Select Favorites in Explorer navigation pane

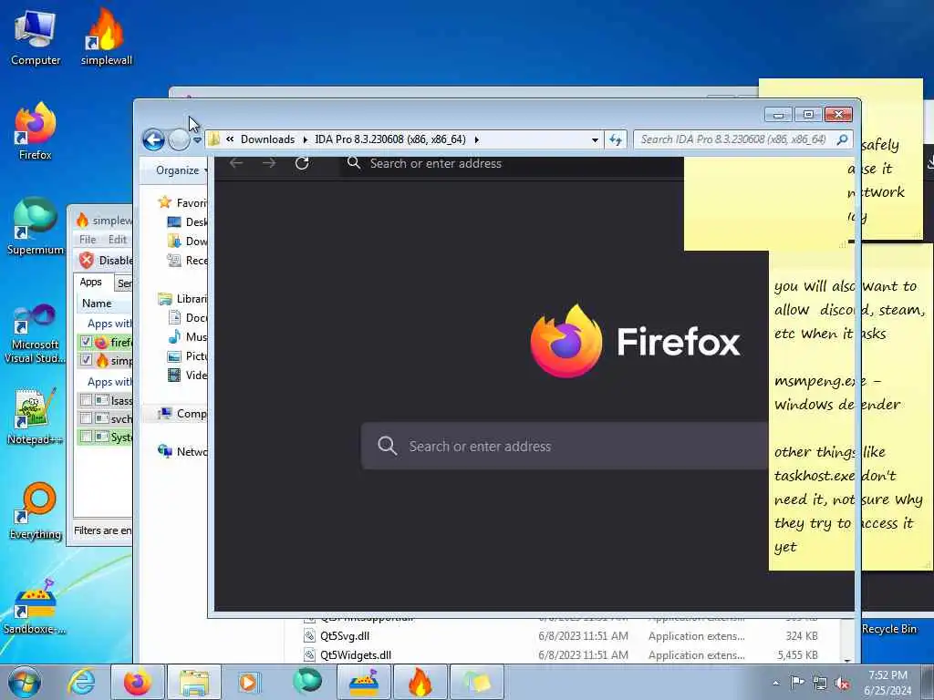coord(182,202)
